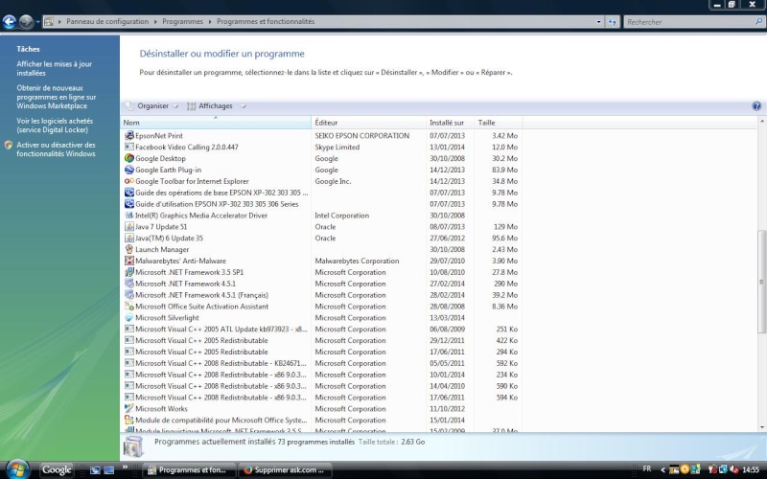767x479 pixels.
Task: Open Activer ou désactiver des fonctionnalités Windows
Action: click(x=56, y=149)
